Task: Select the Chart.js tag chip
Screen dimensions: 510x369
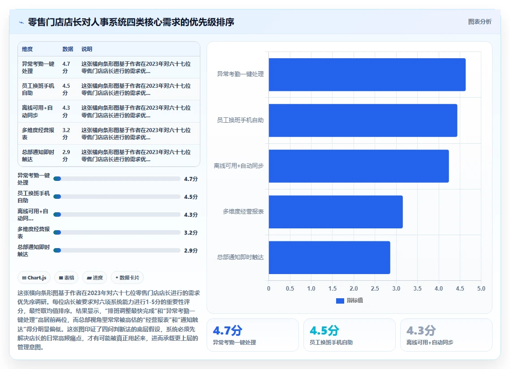Action: point(34,278)
